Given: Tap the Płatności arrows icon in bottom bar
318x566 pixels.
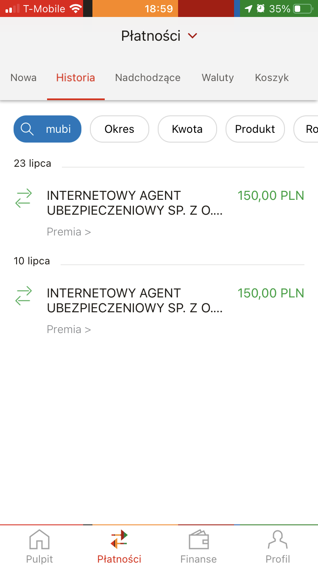Looking at the screenshot, I should pyautogui.click(x=119, y=540).
